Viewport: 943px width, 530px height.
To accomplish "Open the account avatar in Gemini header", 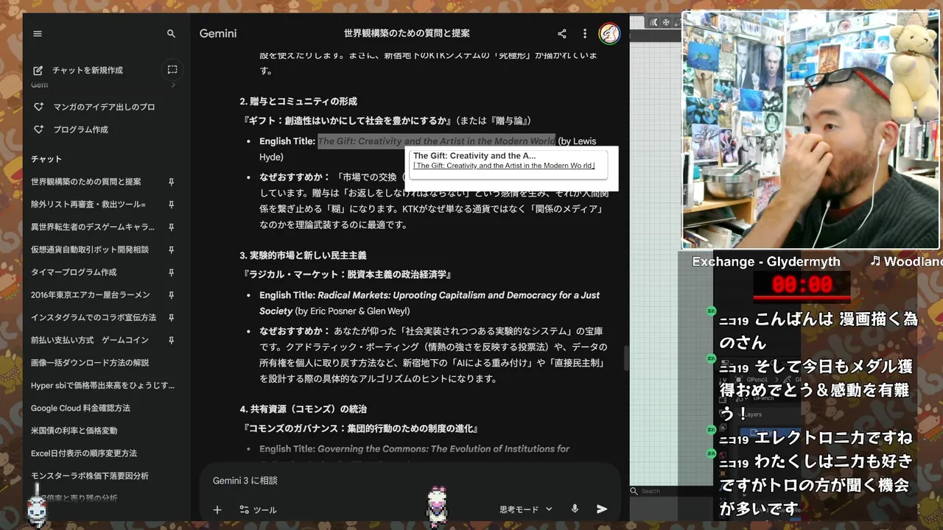I will [609, 33].
